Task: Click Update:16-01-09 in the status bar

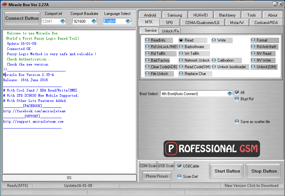Action: (78, 186)
